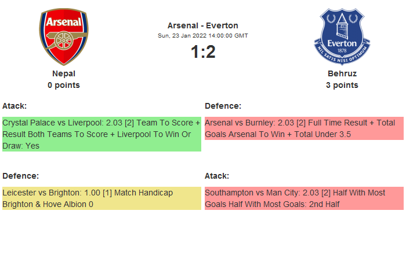The width and height of the screenshot is (406, 266).
Task: Click the 1:2 match score
Action: pyautogui.click(x=202, y=52)
